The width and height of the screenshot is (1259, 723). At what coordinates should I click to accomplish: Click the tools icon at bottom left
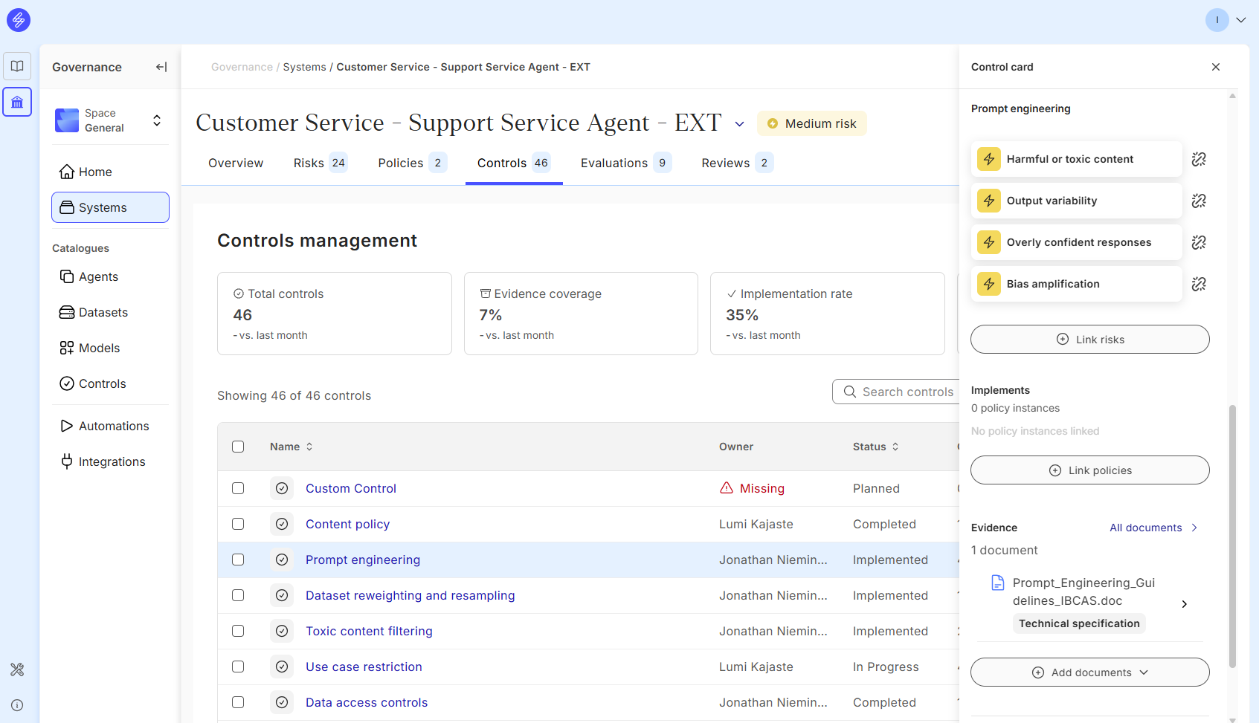point(17,669)
